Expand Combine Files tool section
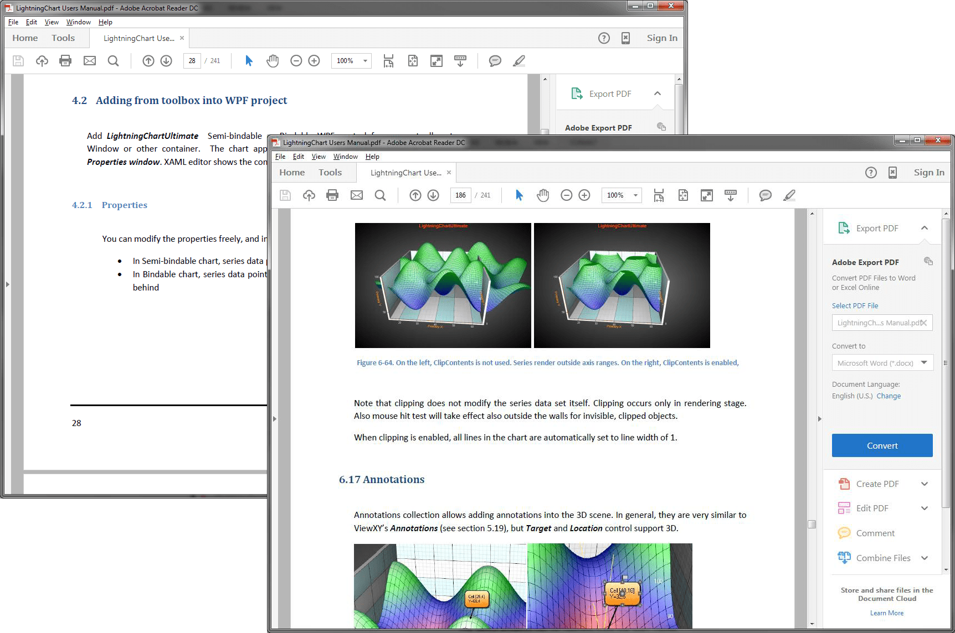The width and height of the screenshot is (955, 633). [925, 558]
